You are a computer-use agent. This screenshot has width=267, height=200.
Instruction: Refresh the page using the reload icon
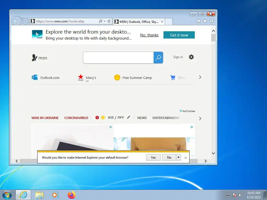click(109, 21)
